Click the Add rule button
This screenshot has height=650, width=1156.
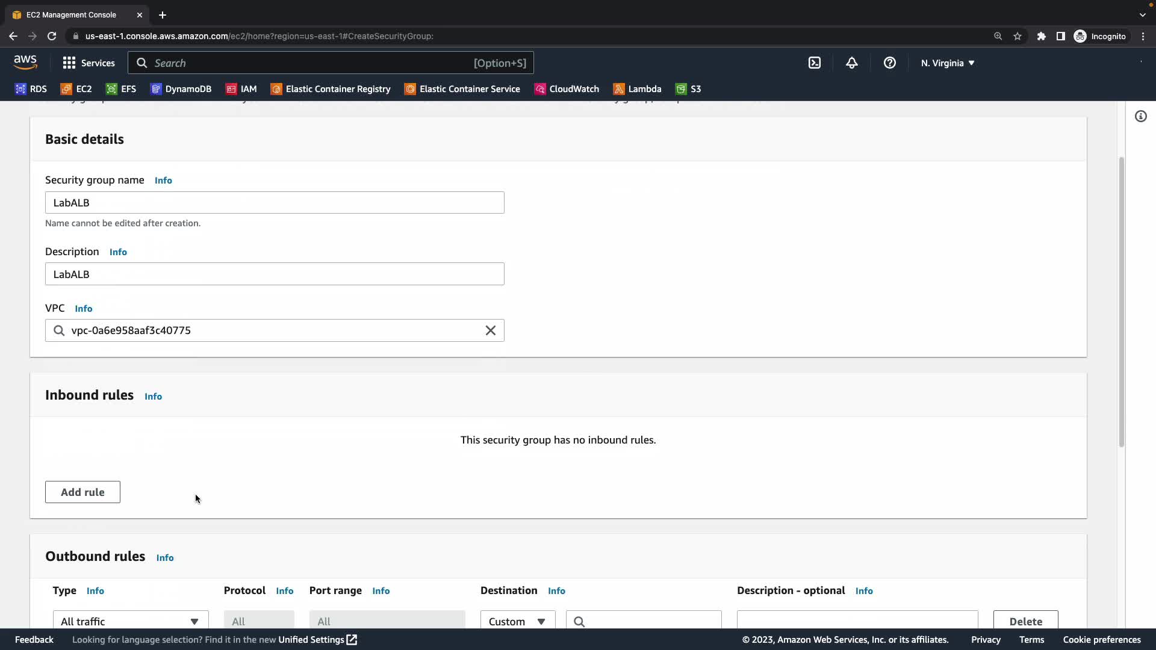pyautogui.click(x=82, y=492)
